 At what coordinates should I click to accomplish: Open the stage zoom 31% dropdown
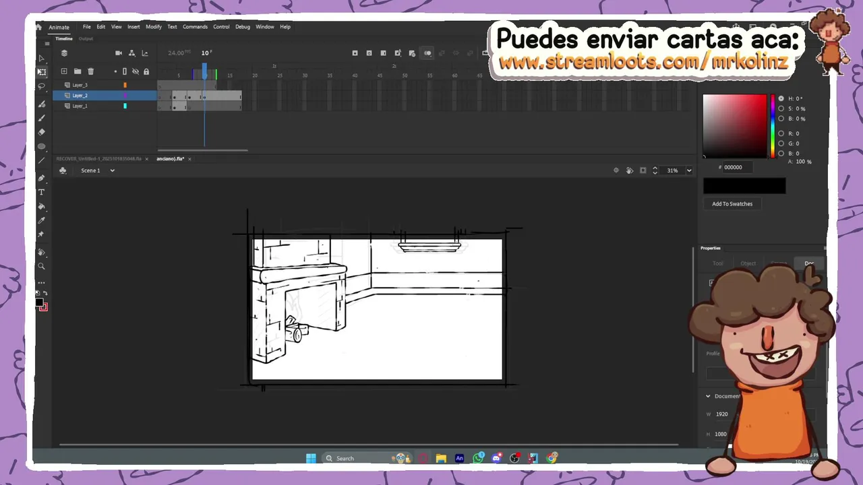[689, 170]
